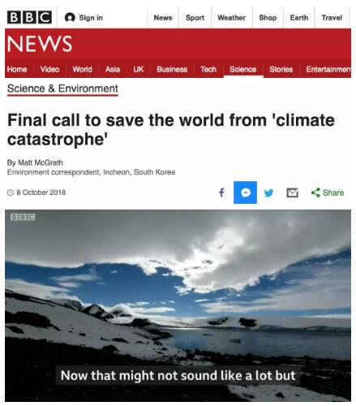Click the Sign in account icon

(70, 18)
